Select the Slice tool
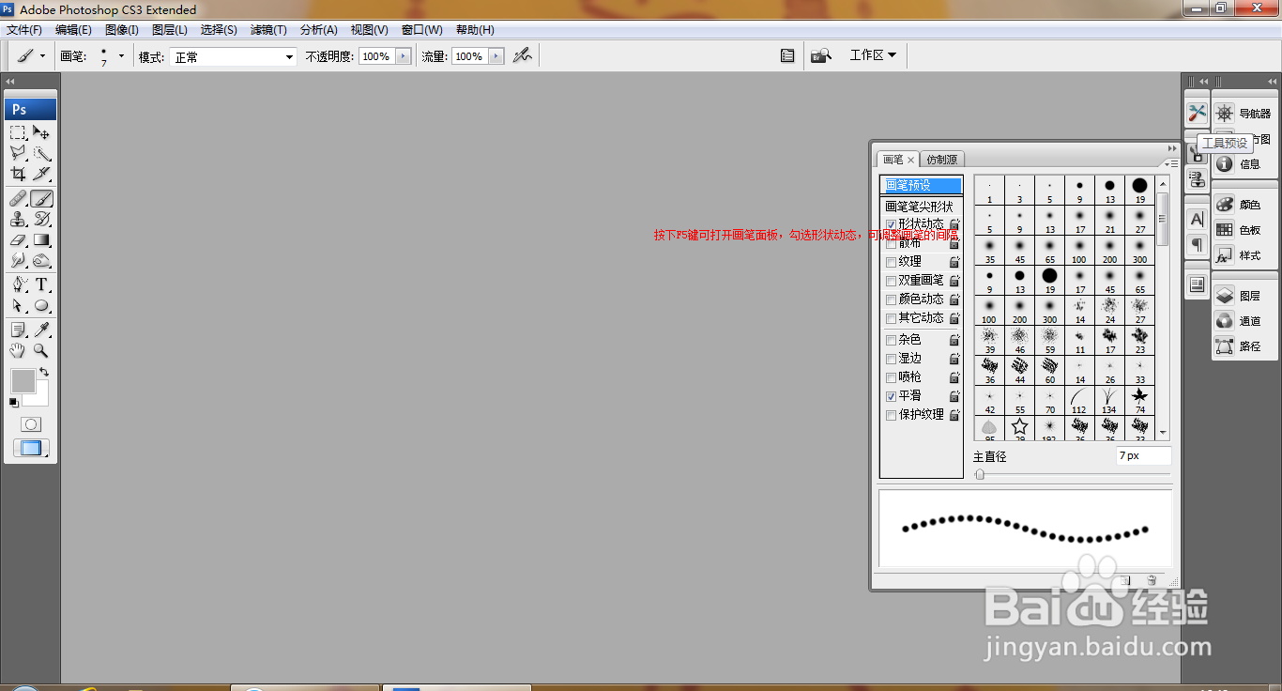The width and height of the screenshot is (1282, 691). coord(41,174)
